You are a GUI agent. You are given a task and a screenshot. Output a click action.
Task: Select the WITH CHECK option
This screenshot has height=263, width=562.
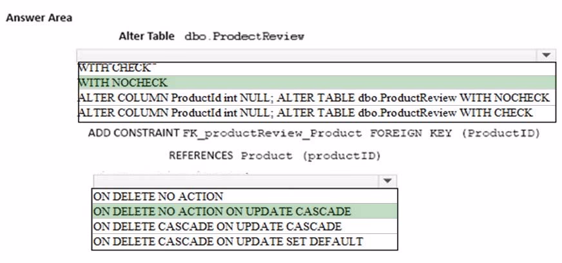(x=317, y=68)
